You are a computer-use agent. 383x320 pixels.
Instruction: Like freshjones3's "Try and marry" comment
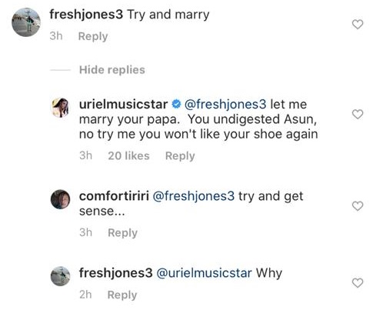pyautogui.click(x=358, y=25)
